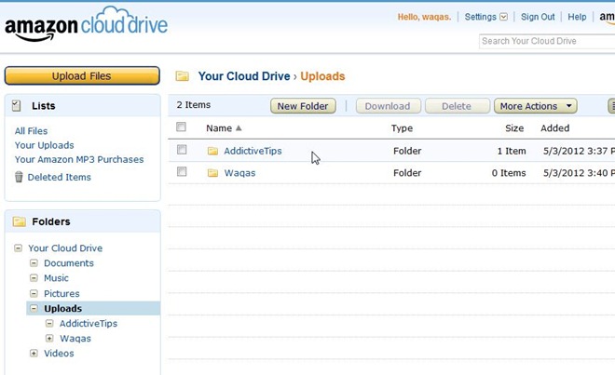Toggle the Music tree expander
Image resolution: width=615 pixels, height=375 pixels.
[x=34, y=278]
